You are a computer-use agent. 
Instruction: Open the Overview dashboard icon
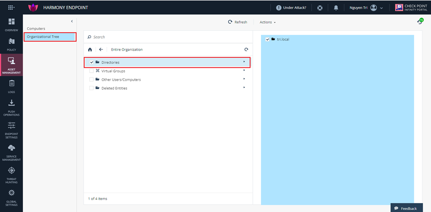[x=11, y=21]
